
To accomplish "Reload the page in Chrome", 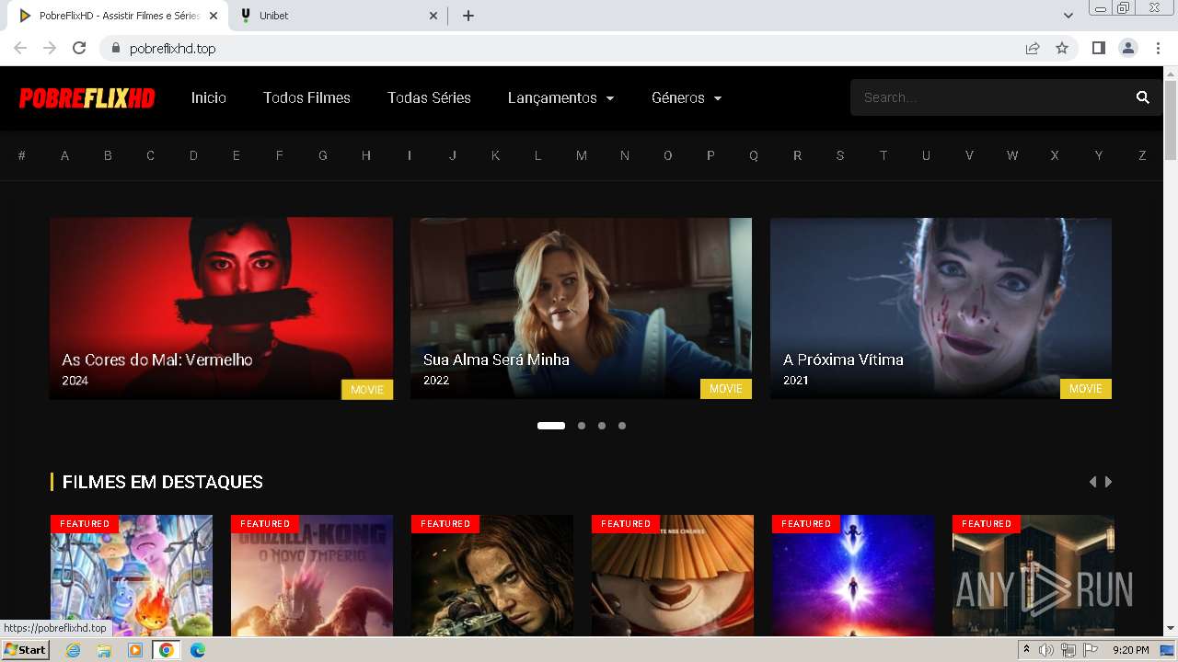I will pos(79,48).
